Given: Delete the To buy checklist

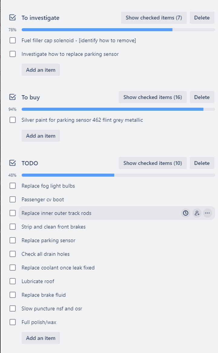Looking at the screenshot, I should click(202, 97).
